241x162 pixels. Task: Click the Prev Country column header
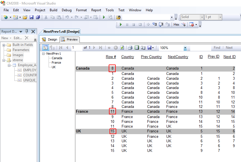[151, 57]
